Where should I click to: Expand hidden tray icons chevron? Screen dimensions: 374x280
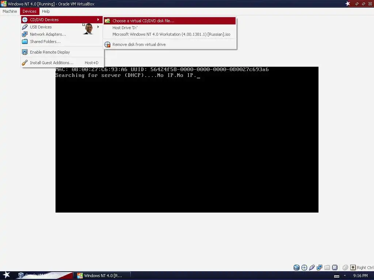[345, 276]
